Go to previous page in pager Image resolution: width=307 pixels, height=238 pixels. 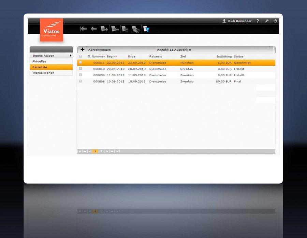[90, 151]
